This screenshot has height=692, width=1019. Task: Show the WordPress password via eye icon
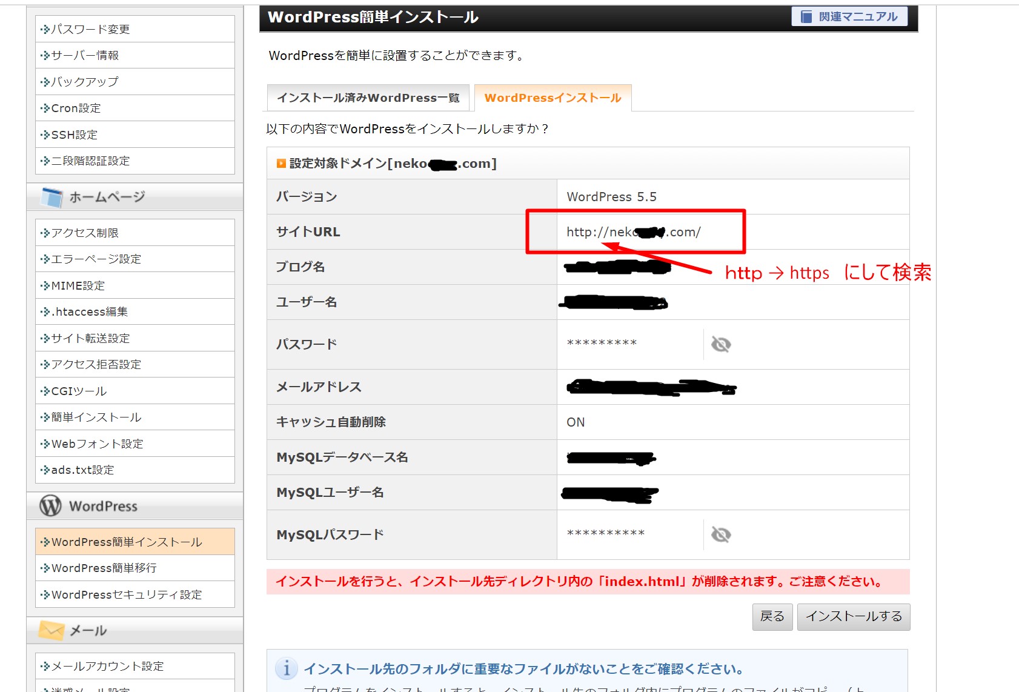coord(720,344)
